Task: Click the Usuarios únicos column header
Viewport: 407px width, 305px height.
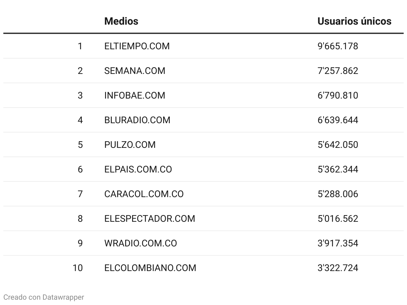Action: pyautogui.click(x=354, y=21)
